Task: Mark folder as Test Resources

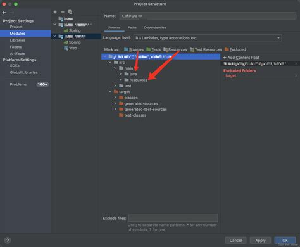Action: click(206, 49)
